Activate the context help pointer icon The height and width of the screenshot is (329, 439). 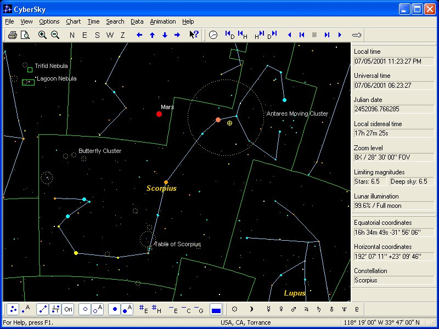click(194, 35)
